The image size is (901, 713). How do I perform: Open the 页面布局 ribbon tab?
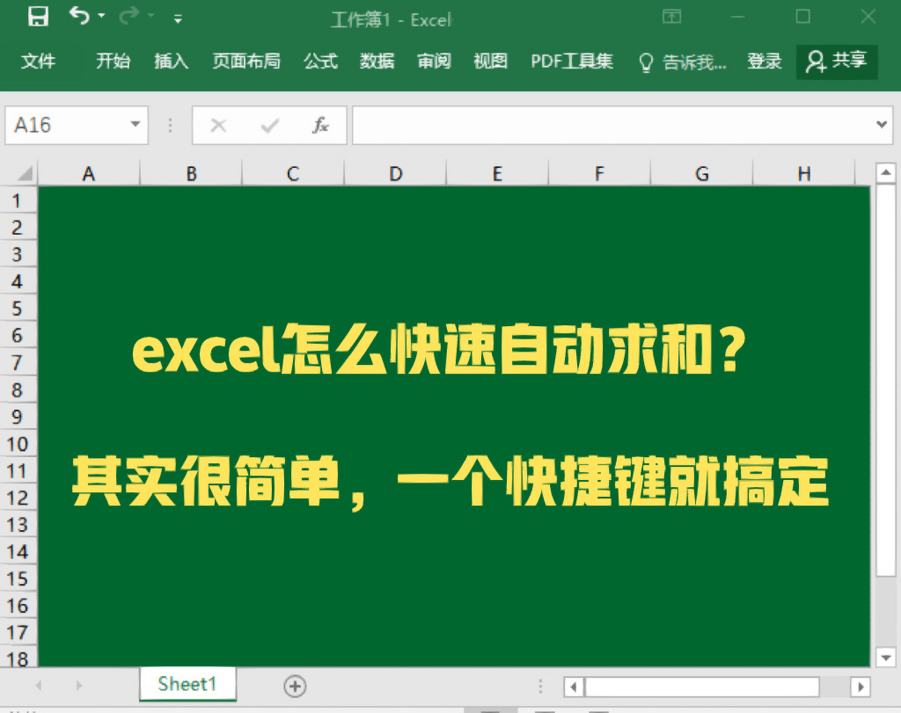[246, 61]
